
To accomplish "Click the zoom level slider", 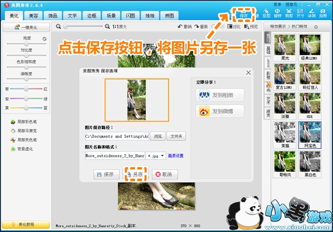I will tap(83, 27).
